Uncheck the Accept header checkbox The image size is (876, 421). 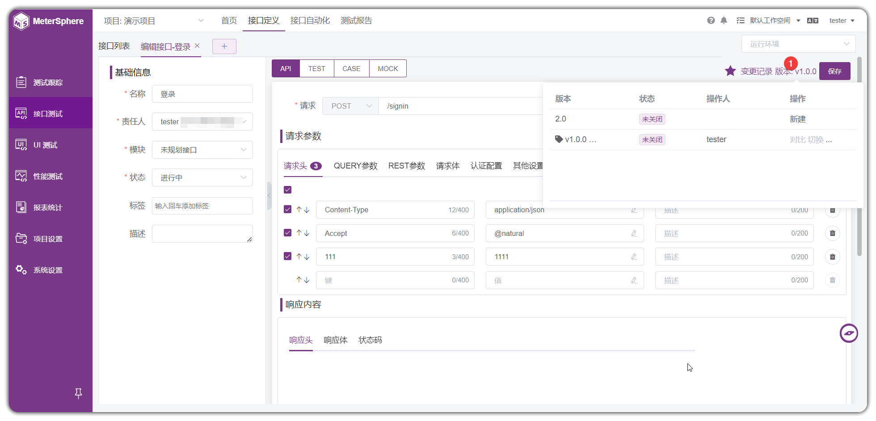pyautogui.click(x=287, y=233)
